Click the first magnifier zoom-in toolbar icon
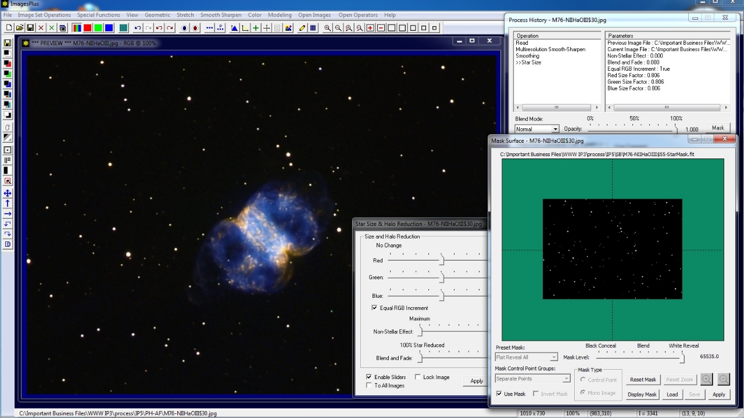Viewport: 744px width, 418px height. (327, 27)
